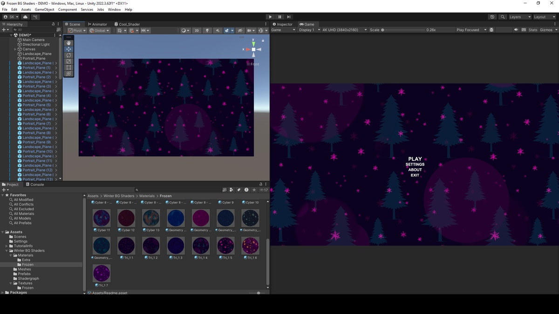
Task: Select the Rotate tool
Action: pos(68,55)
